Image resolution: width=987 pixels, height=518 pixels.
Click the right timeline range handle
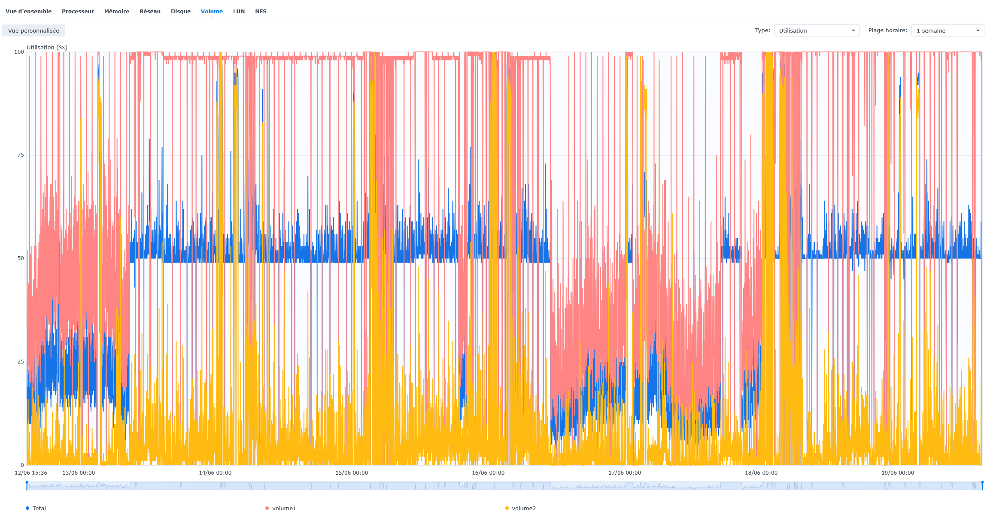pos(982,485)
